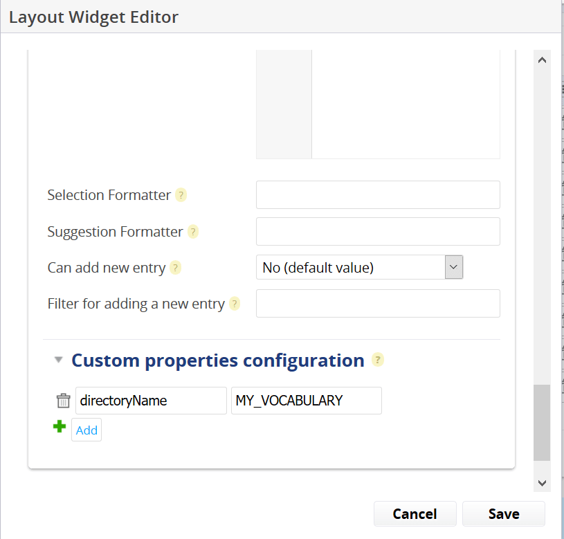This screenshot has height=539, width=564.
Task: Click help icon for Filter for adding entry
Action: click(x=235, y=304)
